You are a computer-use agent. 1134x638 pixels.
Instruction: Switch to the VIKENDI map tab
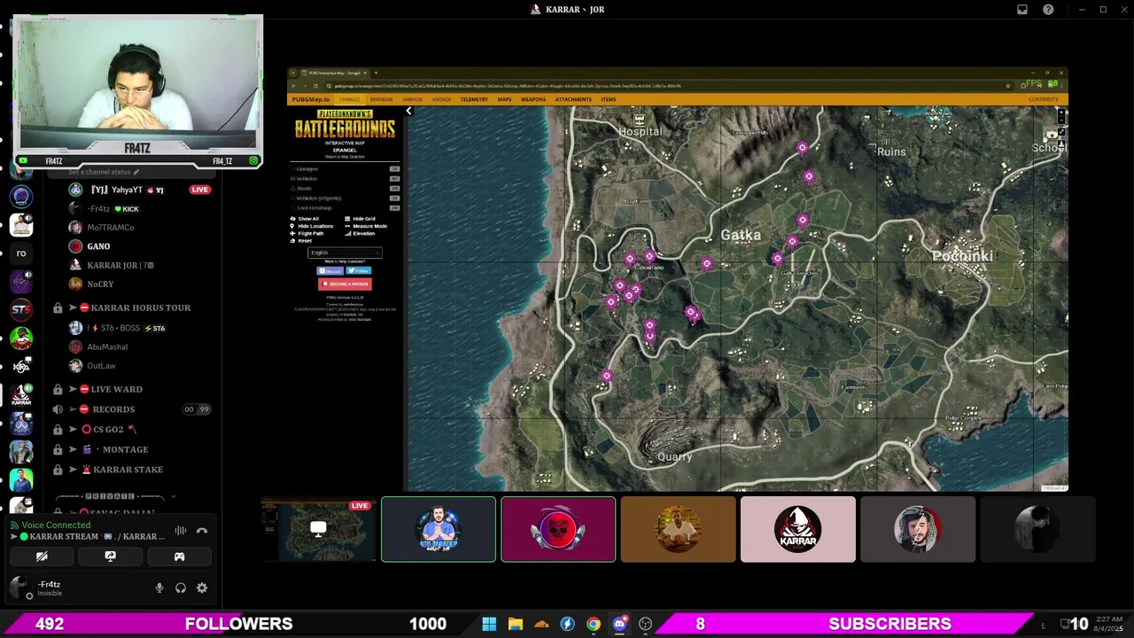click(441, 99)
